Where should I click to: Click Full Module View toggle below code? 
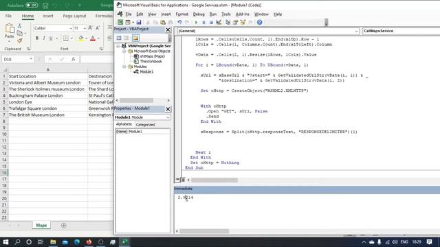(x=183, y=180)
